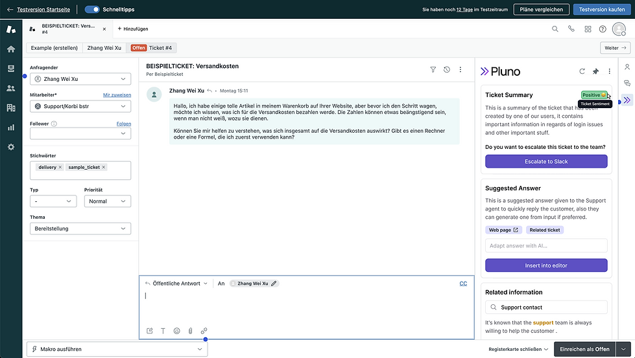
Task: Open the Home icon in sidebar
Action: tap(11, 49)
